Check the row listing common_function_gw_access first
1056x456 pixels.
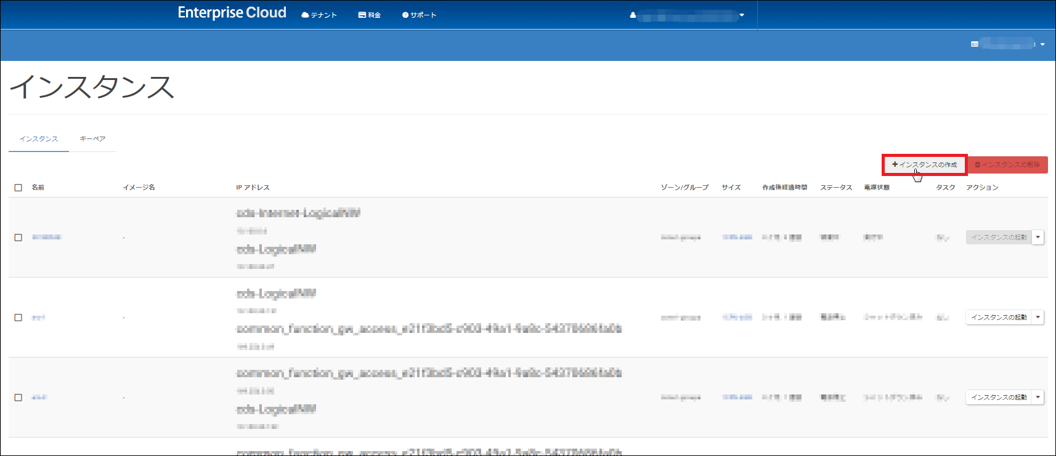(x=18, y=398)
